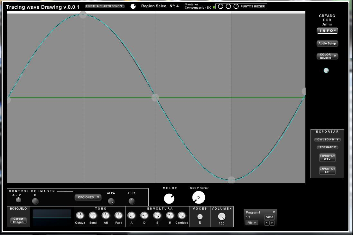
Task: Open the FORMATO export dropdown
Action: (327, 147)
